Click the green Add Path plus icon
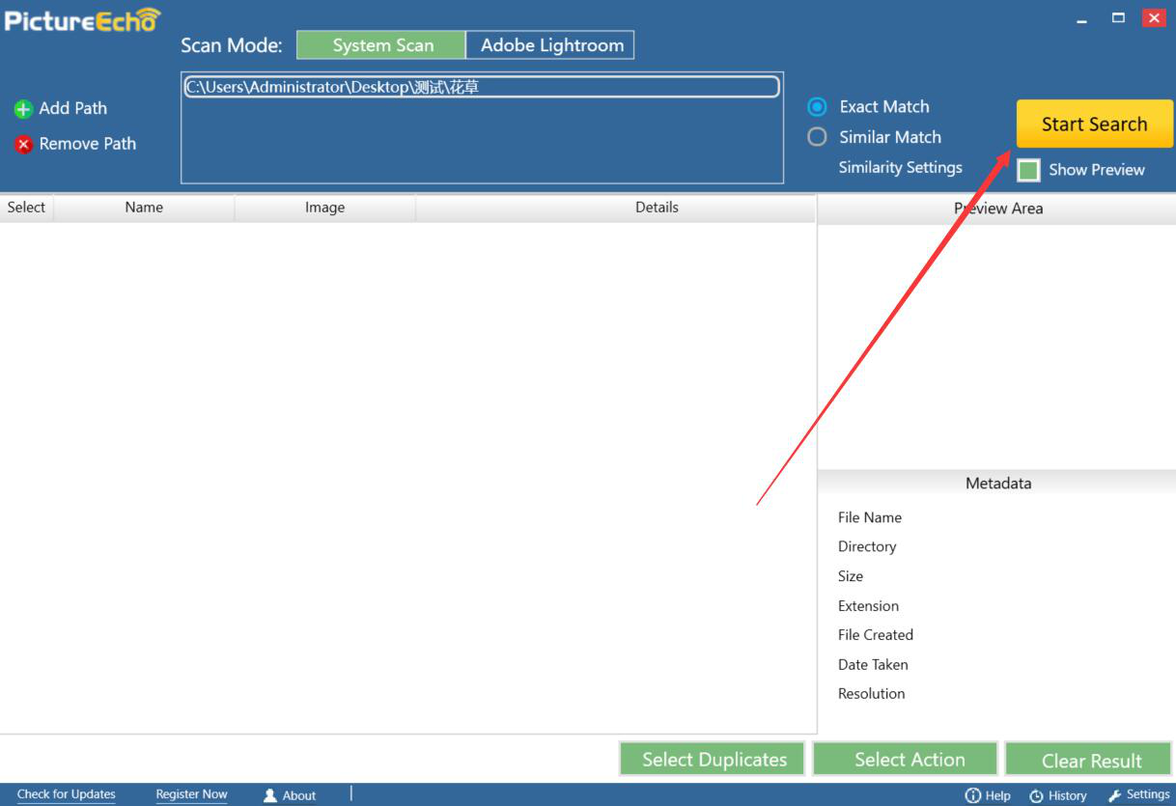 (x=23, y=109)
